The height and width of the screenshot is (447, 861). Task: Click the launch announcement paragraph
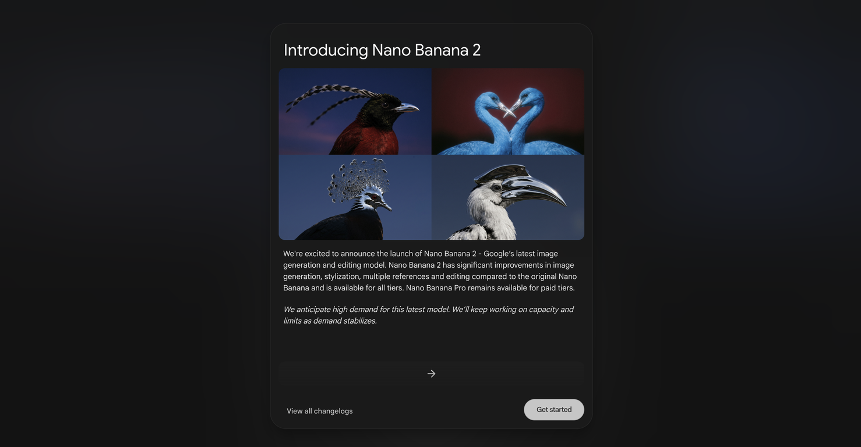(x=430, y=271)
